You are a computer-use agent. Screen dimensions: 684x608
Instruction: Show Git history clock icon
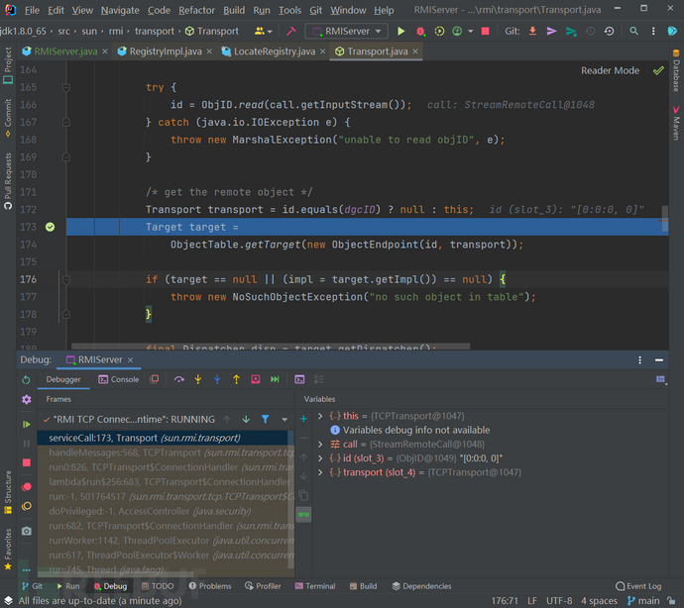click(x=590, y=31)
